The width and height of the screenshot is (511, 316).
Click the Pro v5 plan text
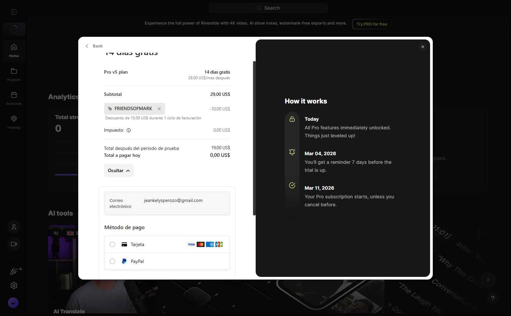pos(116,72)
